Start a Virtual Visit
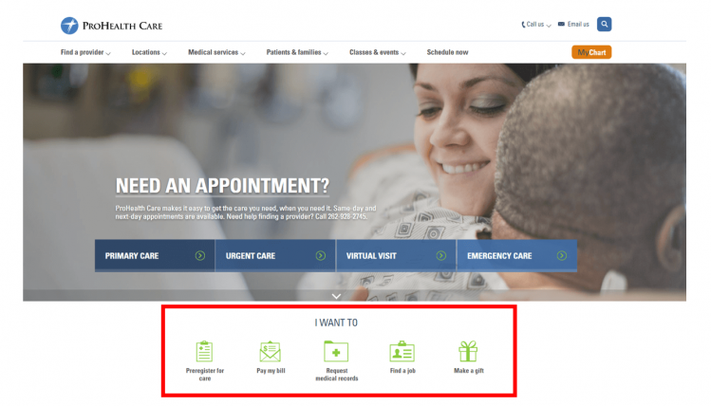 (x=396, y=256)
